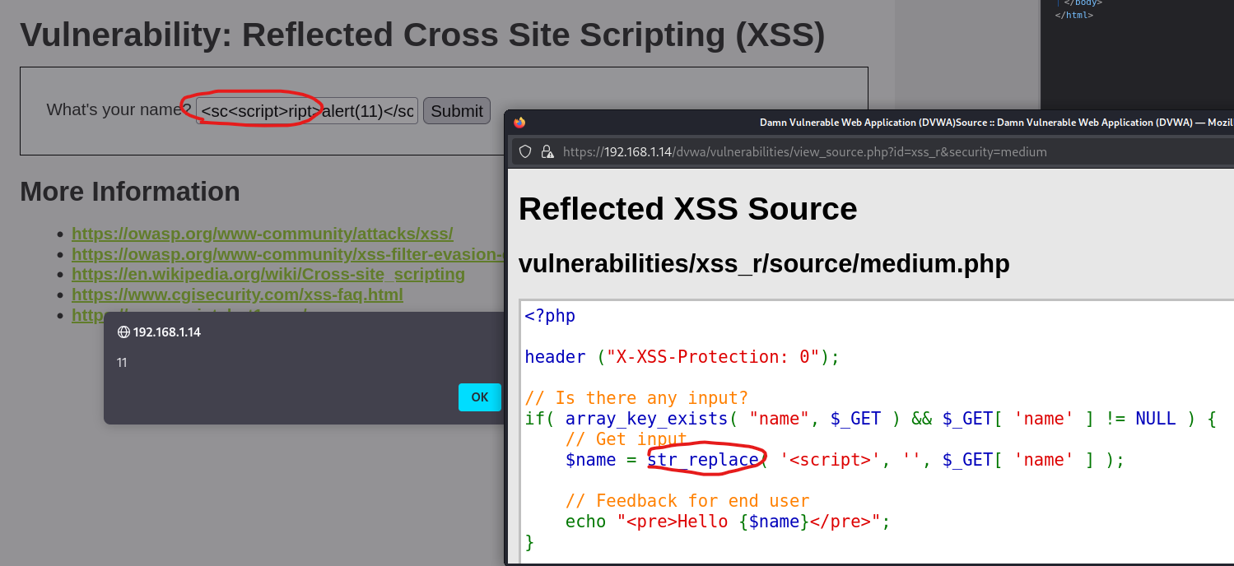The width and height of the screenshot is (1234, 566).
Task: Open the owasp.org attacks/xss link
Action: (x=263, y=233)
